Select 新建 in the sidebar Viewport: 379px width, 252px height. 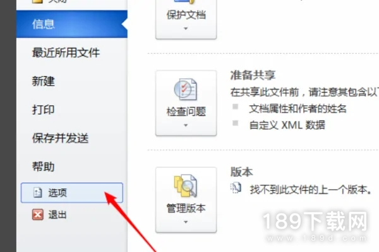pos(44,81)
